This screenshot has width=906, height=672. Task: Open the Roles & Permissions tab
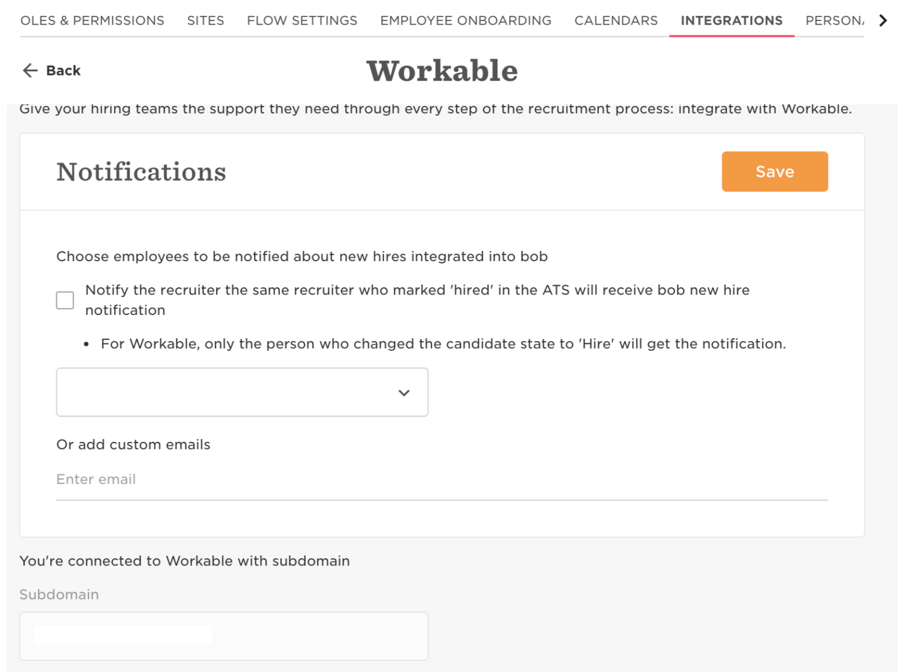[92, 20]
